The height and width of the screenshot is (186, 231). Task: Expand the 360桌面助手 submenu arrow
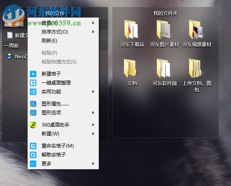point(93,125)
